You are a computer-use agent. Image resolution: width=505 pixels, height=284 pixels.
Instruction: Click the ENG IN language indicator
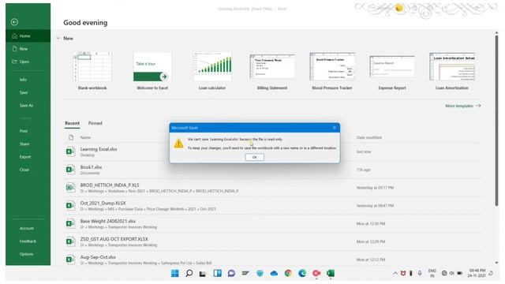(432, 274)
